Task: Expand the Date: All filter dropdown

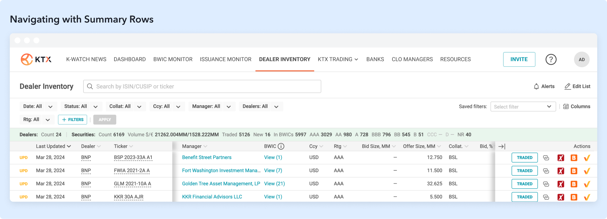Action: pos(50,107)
